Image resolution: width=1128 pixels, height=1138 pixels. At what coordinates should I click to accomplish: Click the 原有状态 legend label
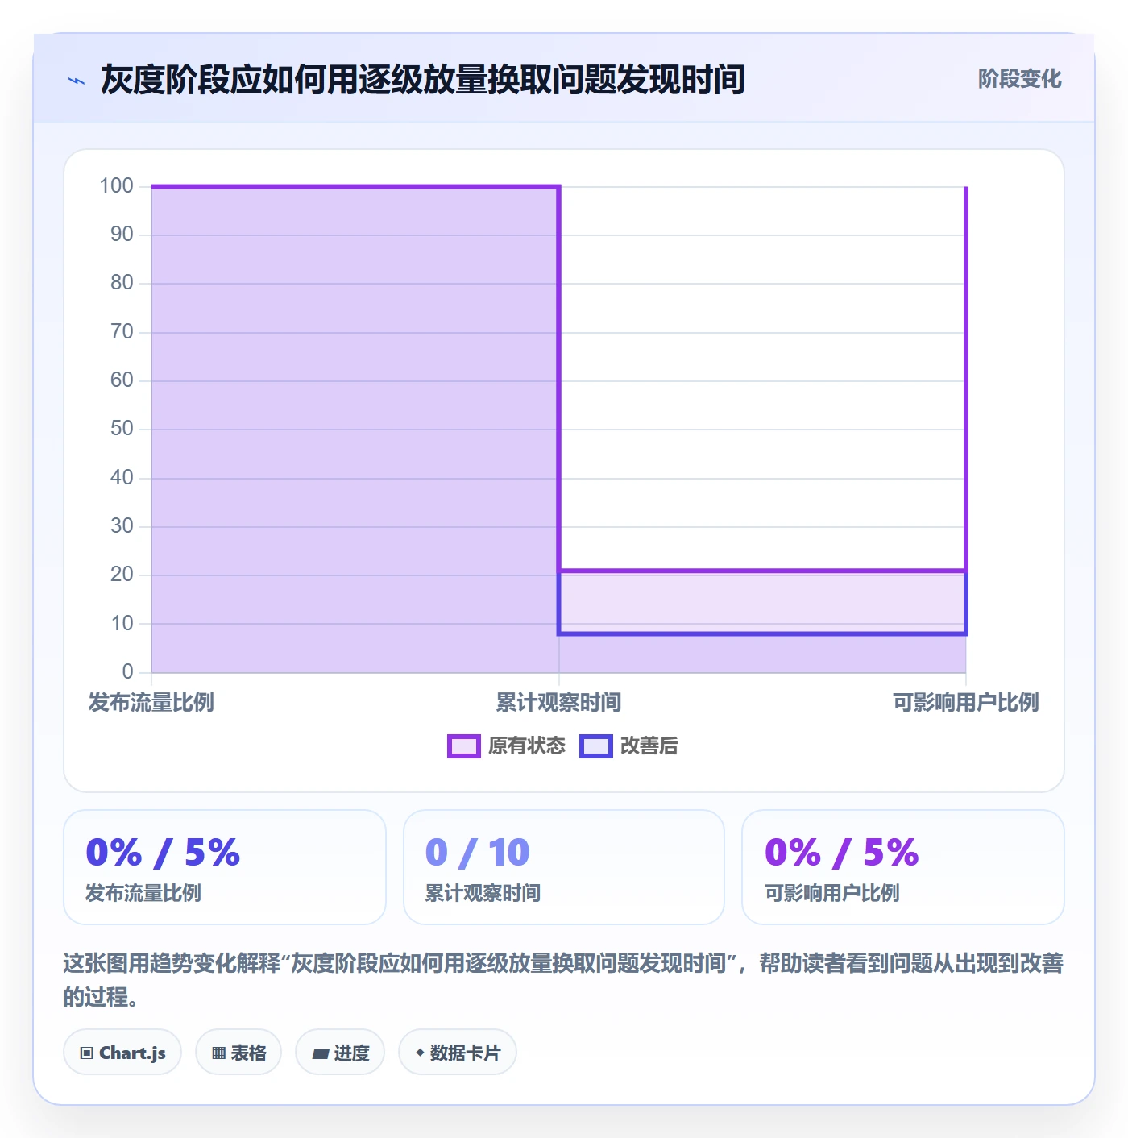tap(527, 746)
